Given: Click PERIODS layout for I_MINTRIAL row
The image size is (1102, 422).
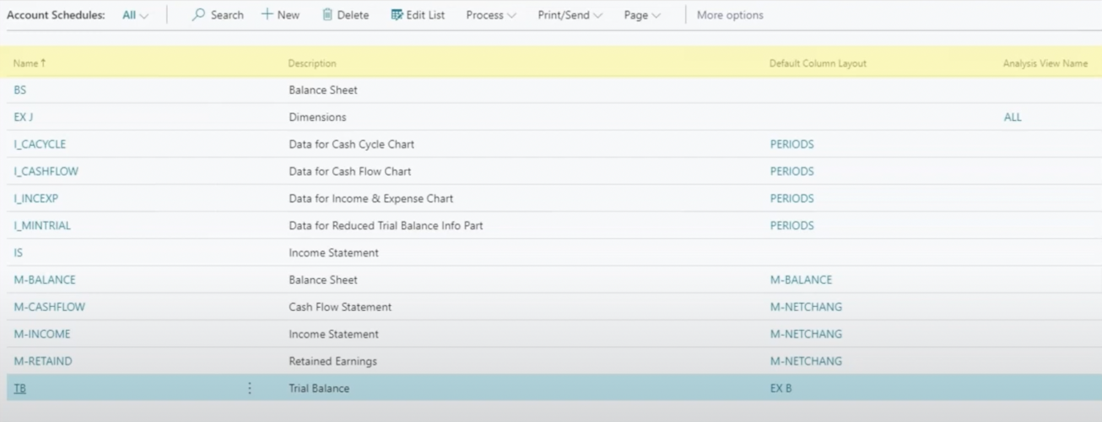Looking at the screenshot, I should pyautogui.click(x=792, y=225).
